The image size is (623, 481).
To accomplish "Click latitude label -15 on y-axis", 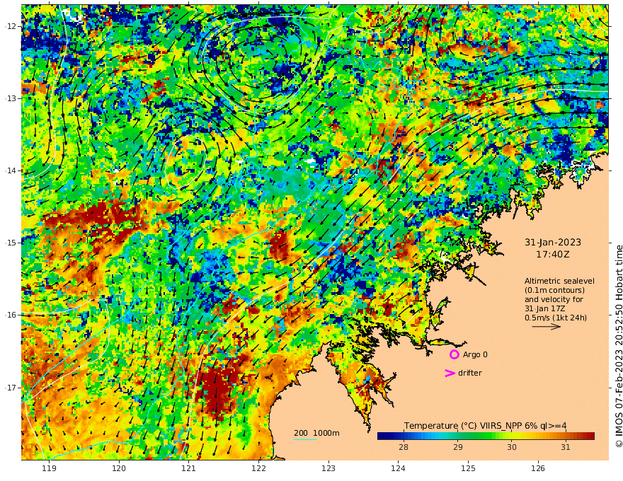I will tap(11, 243).
